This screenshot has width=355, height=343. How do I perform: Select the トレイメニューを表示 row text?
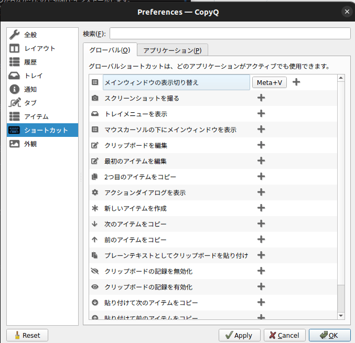pos(136,114)
